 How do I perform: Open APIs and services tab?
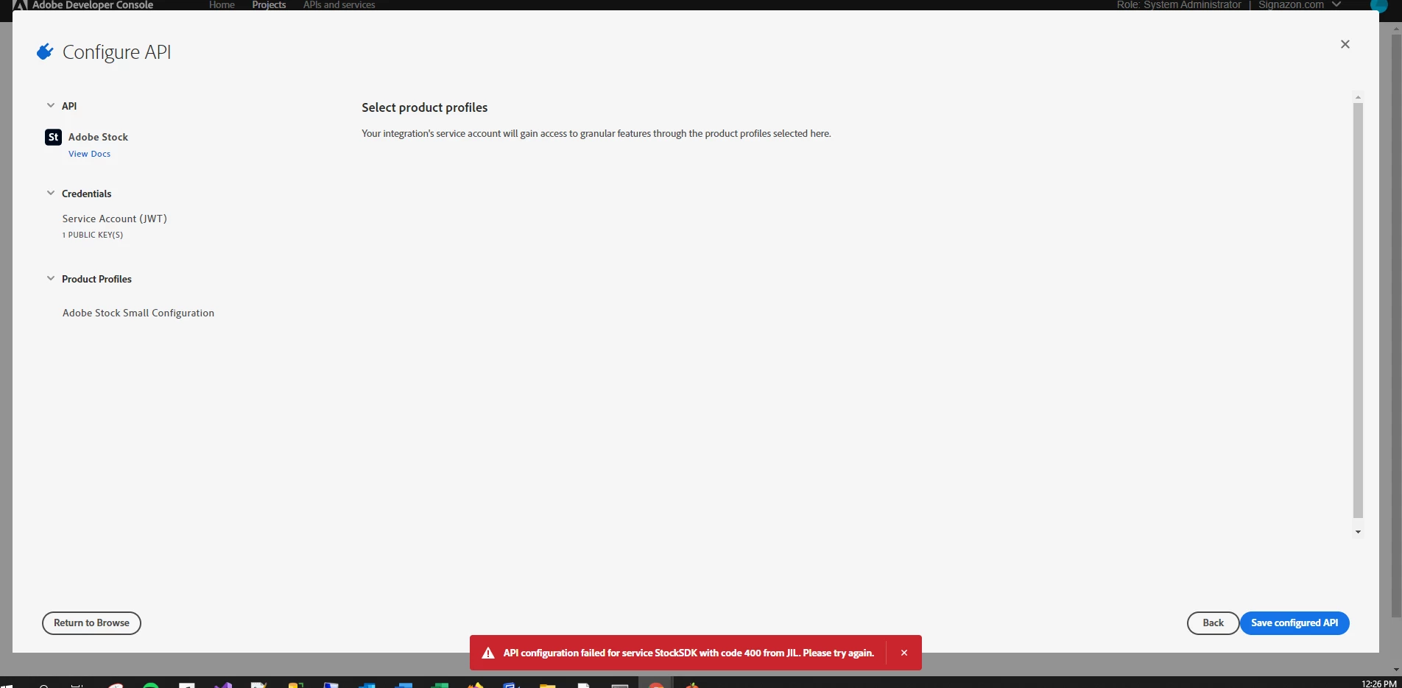click(339, 5)
